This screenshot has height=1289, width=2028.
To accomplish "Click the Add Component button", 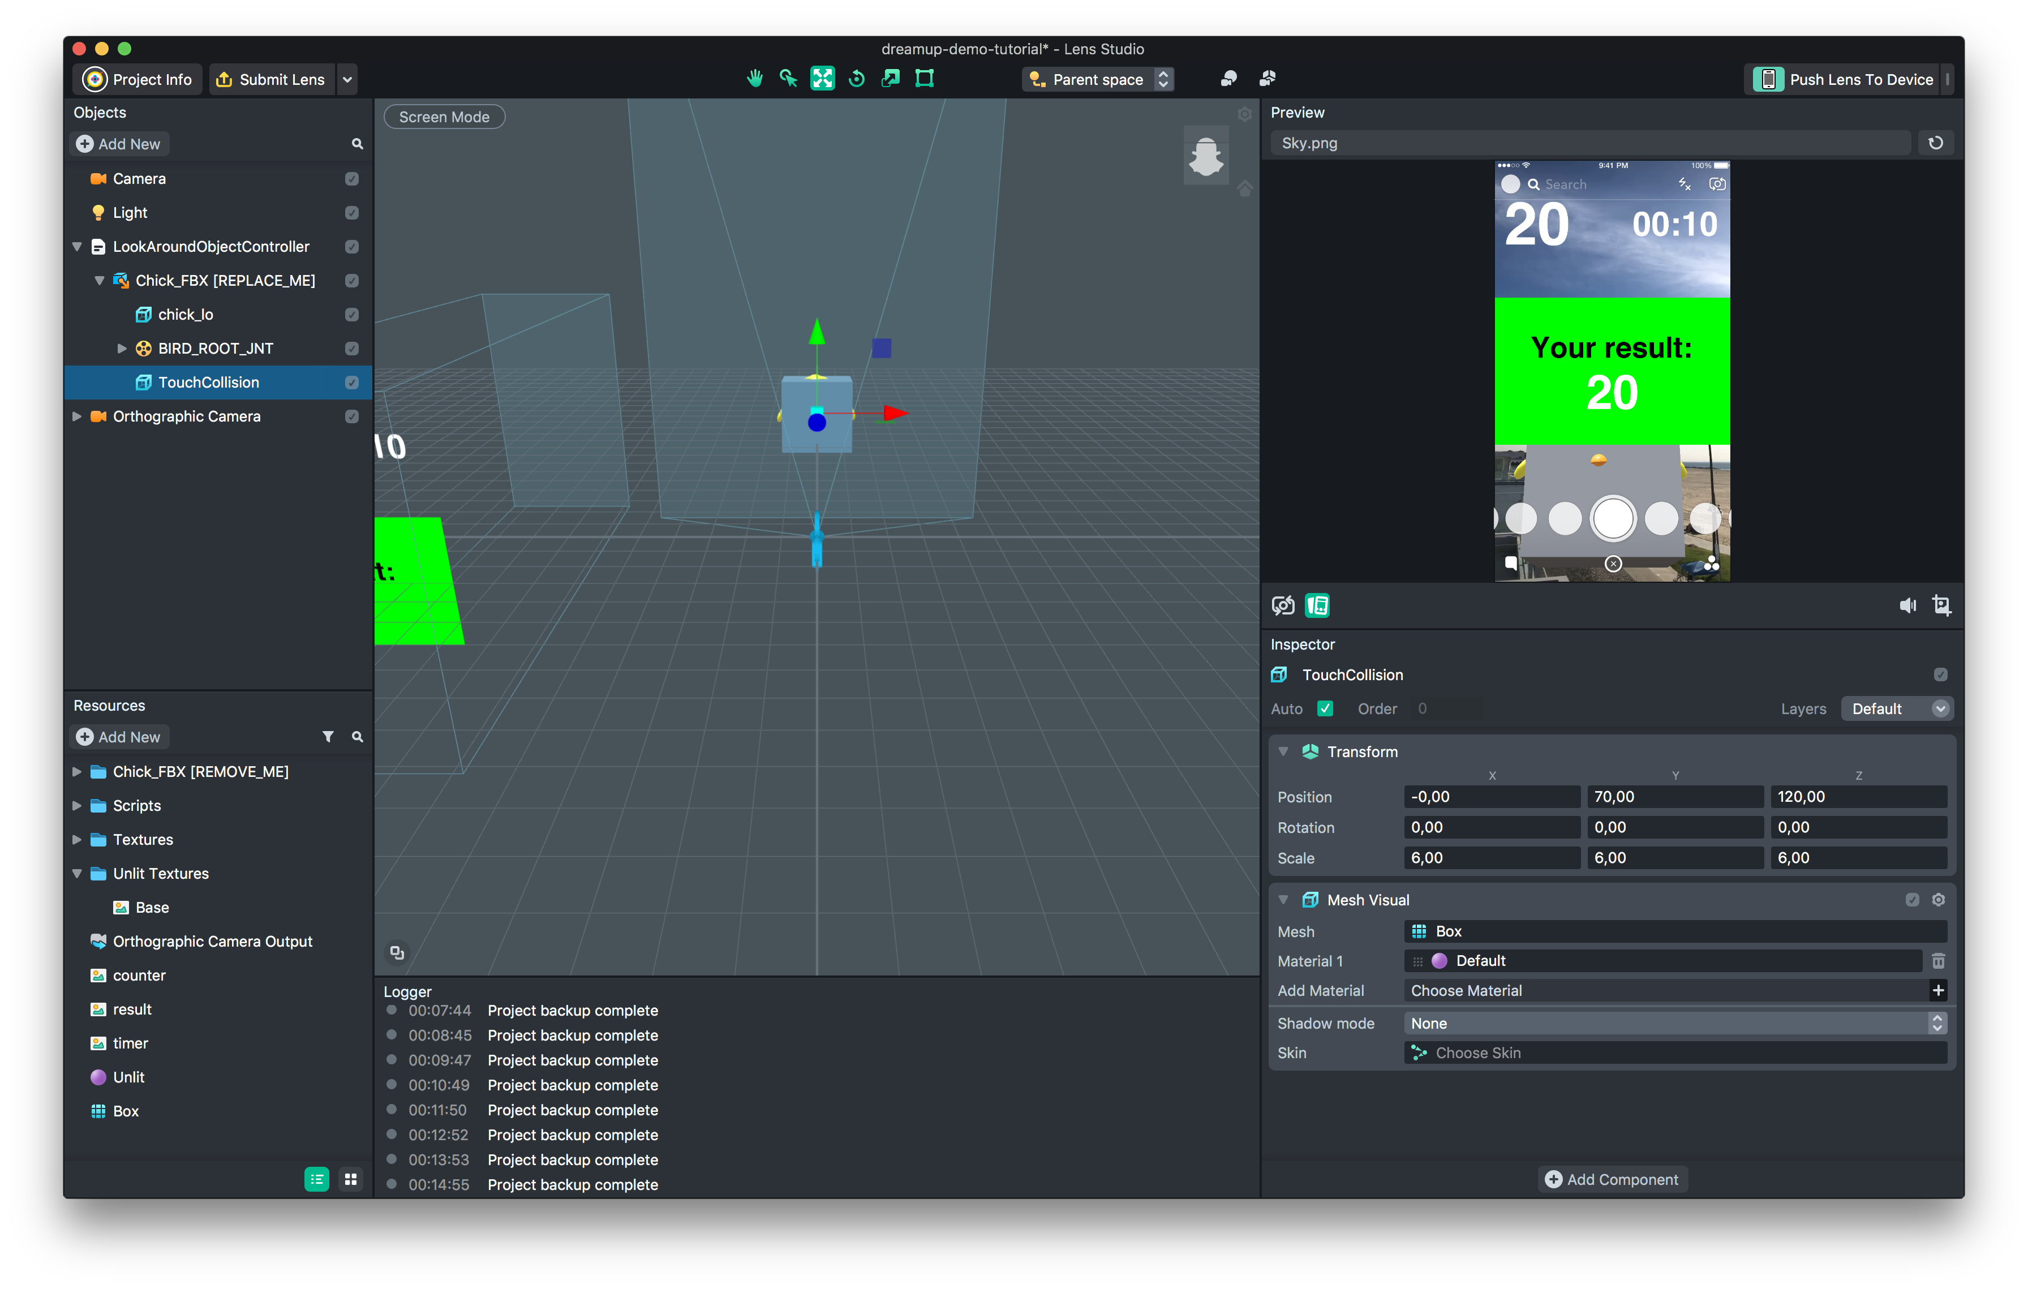I will pos(1612,1180).
